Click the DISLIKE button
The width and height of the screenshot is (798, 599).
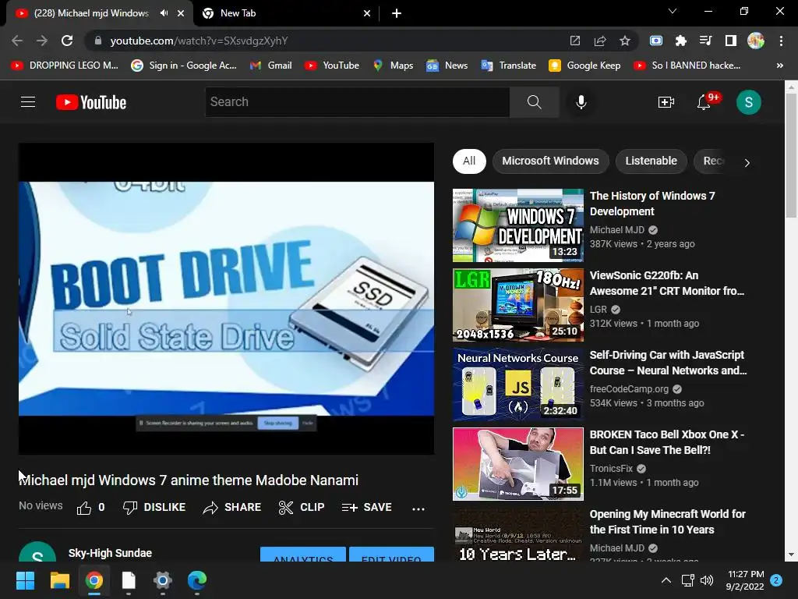click(154, 507)
